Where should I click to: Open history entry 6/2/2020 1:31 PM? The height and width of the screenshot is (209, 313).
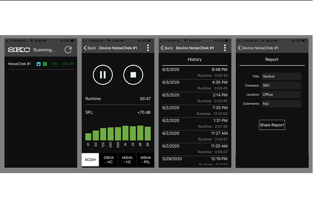pyautogui.click(x=195, y=123)
